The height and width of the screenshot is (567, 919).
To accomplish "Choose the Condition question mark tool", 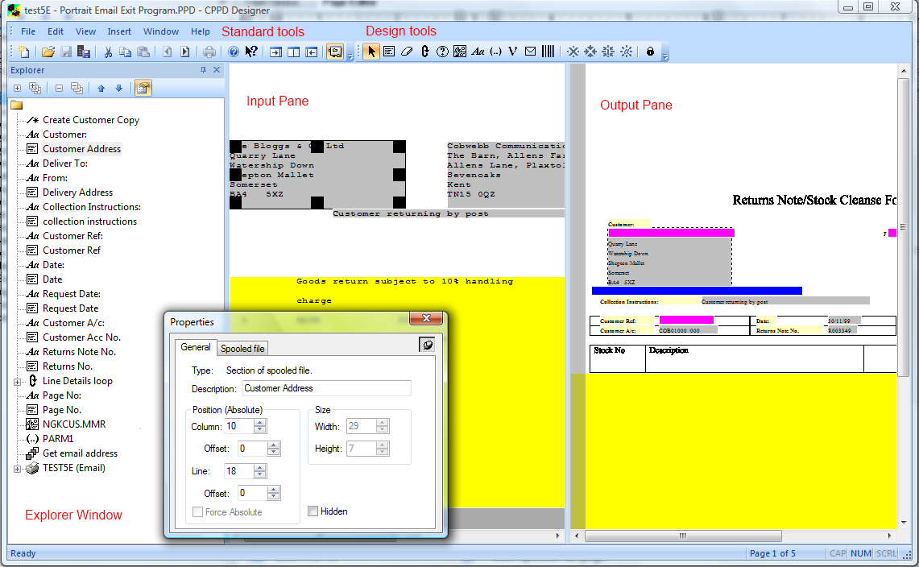I will (x=442, y=52).
